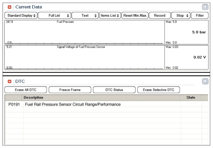The image size is (213, 148).
Task: Maximize the Current Data panel square icon
Action: click(205, 7)
